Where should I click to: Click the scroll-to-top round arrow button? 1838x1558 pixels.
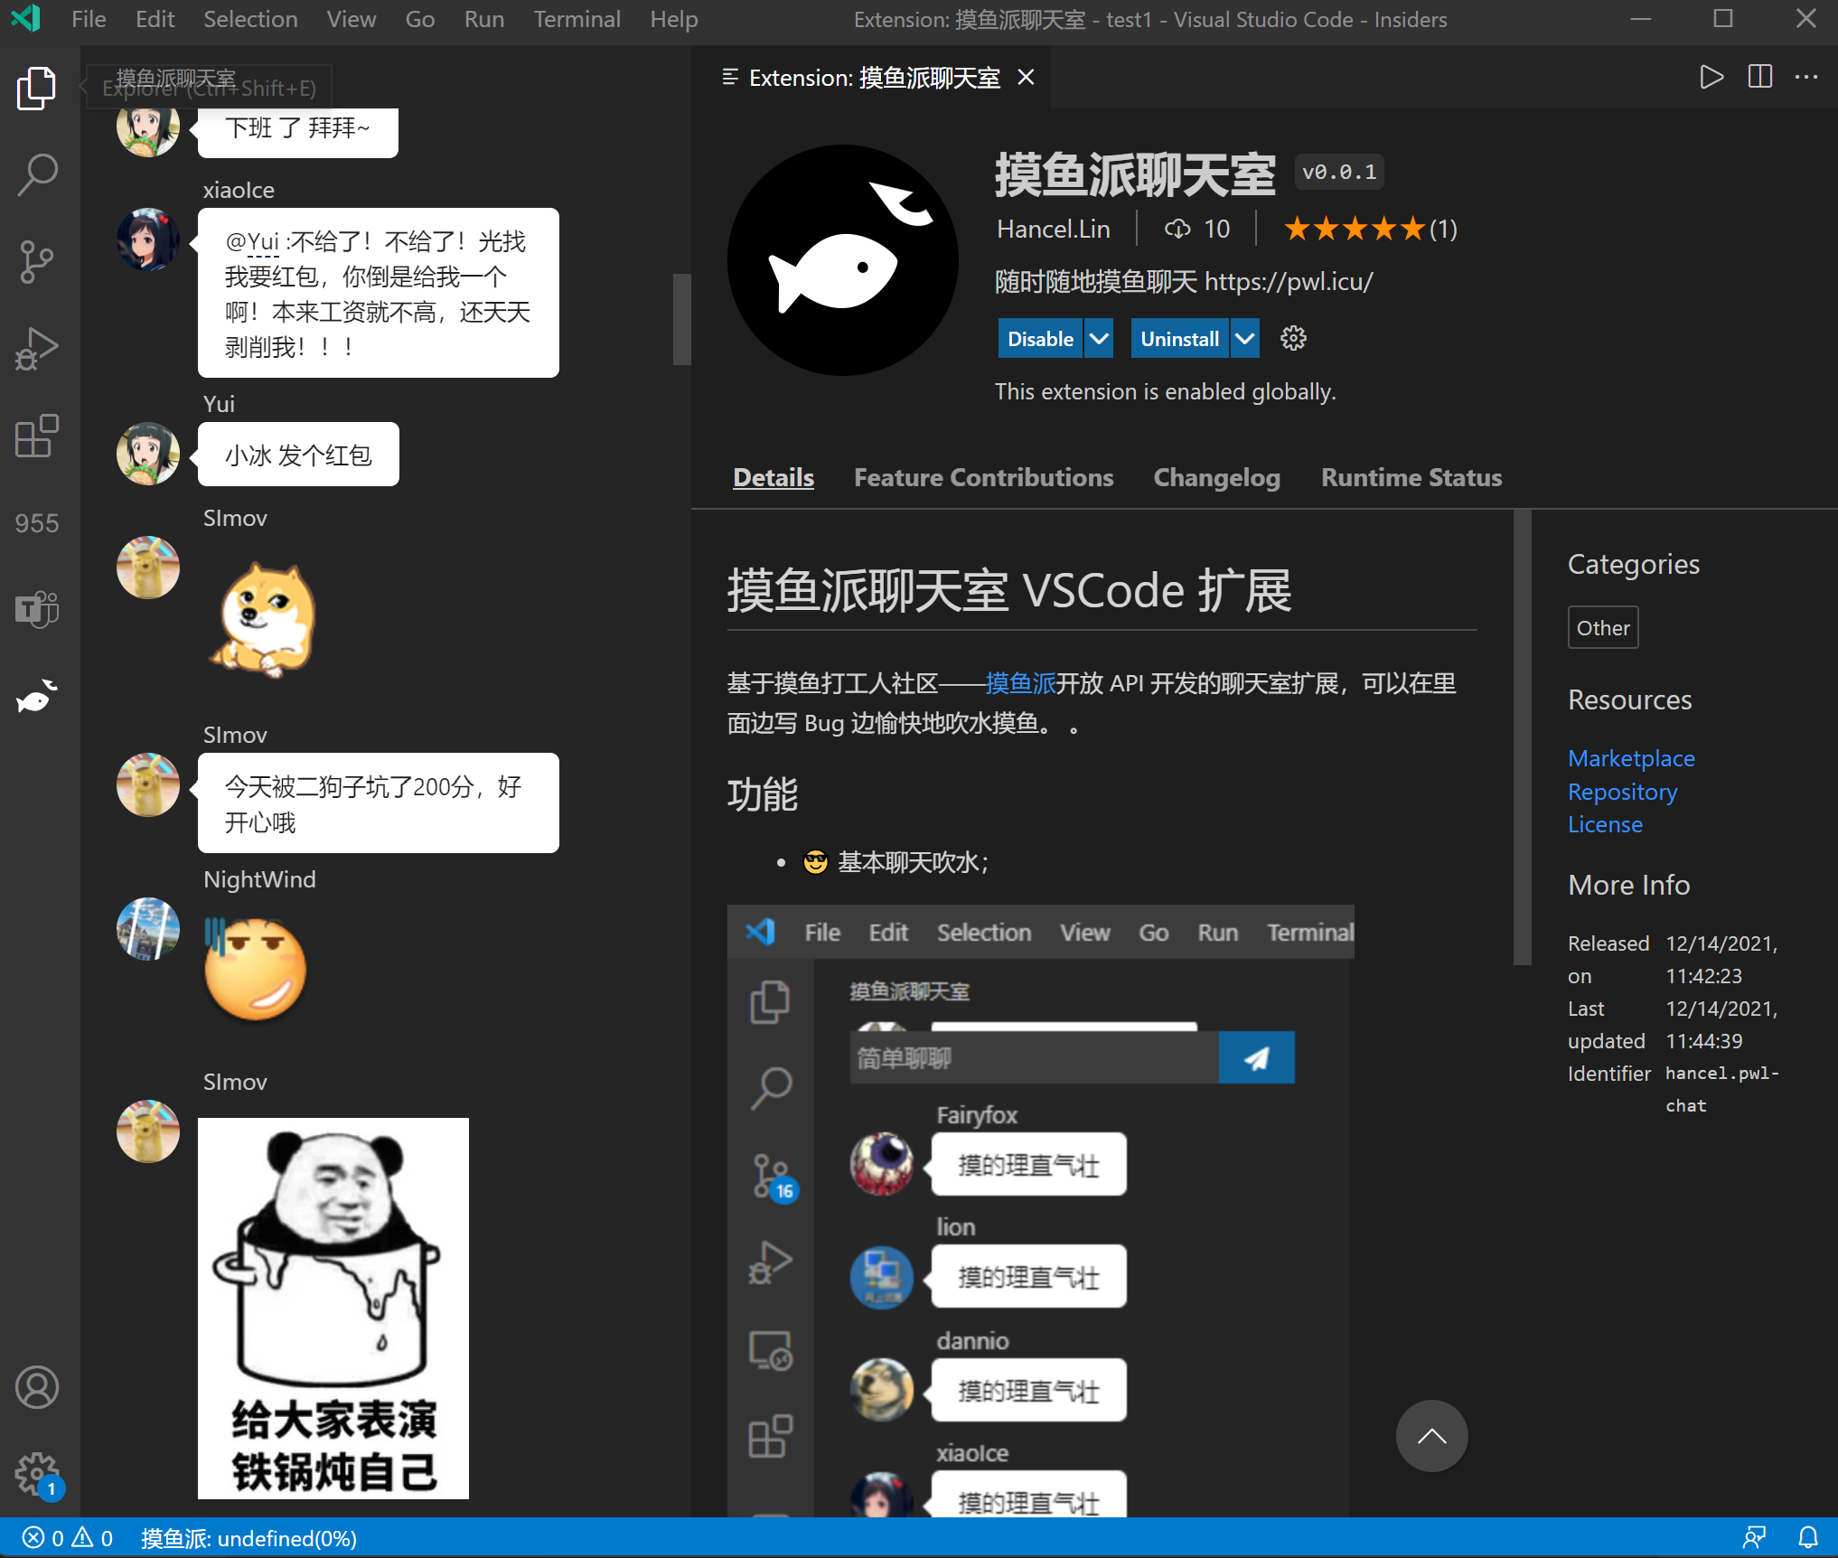(x=1431, y=1435)
